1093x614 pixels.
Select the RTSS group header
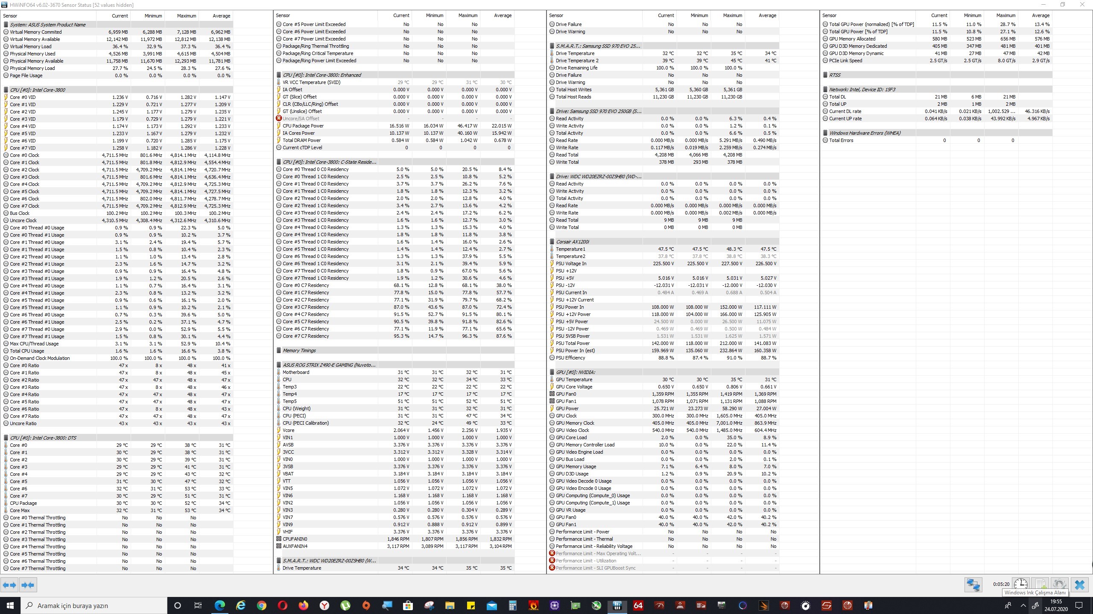tap(937, 75)
